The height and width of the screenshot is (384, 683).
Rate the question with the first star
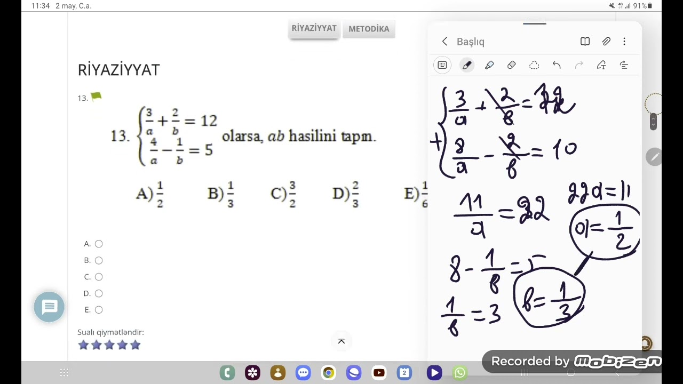point(83,345)
